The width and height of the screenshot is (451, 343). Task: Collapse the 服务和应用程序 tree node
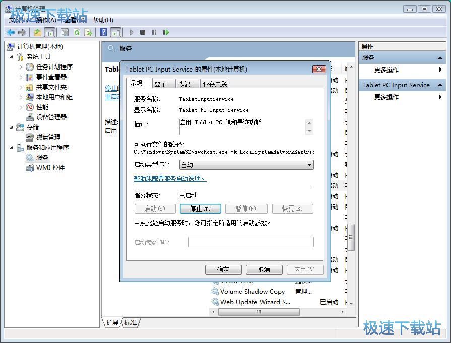tap(11, 148)
